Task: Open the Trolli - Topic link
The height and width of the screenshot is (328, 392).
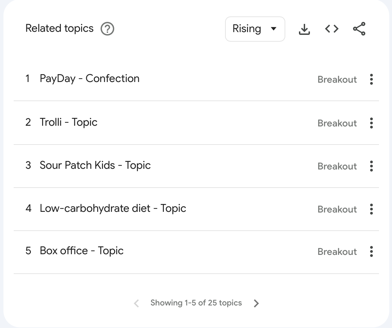Action: 68,122
